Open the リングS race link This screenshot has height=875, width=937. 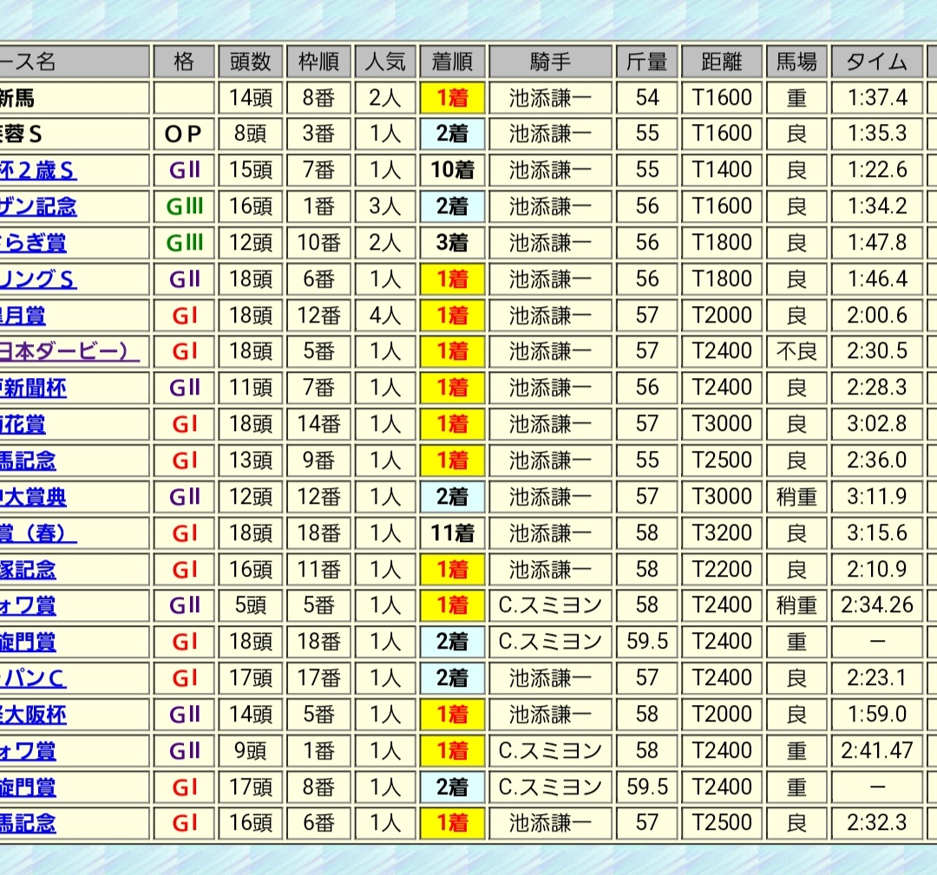38,279
